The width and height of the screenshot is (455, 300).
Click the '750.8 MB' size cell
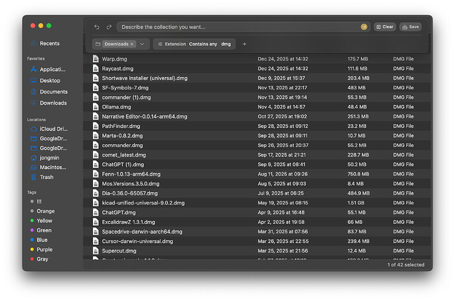coord(358,174)
